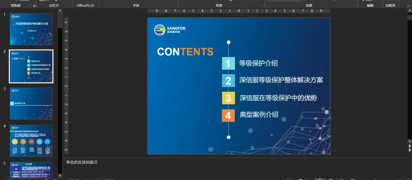Select slide 1 thumbnail with title 深信服等级保护整体解决方案
412x180 pixels.
31,29
